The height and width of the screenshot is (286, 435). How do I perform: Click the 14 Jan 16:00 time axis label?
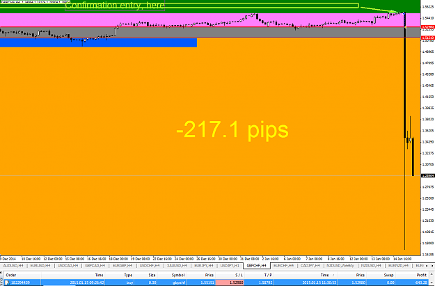[x=402, y=259]
